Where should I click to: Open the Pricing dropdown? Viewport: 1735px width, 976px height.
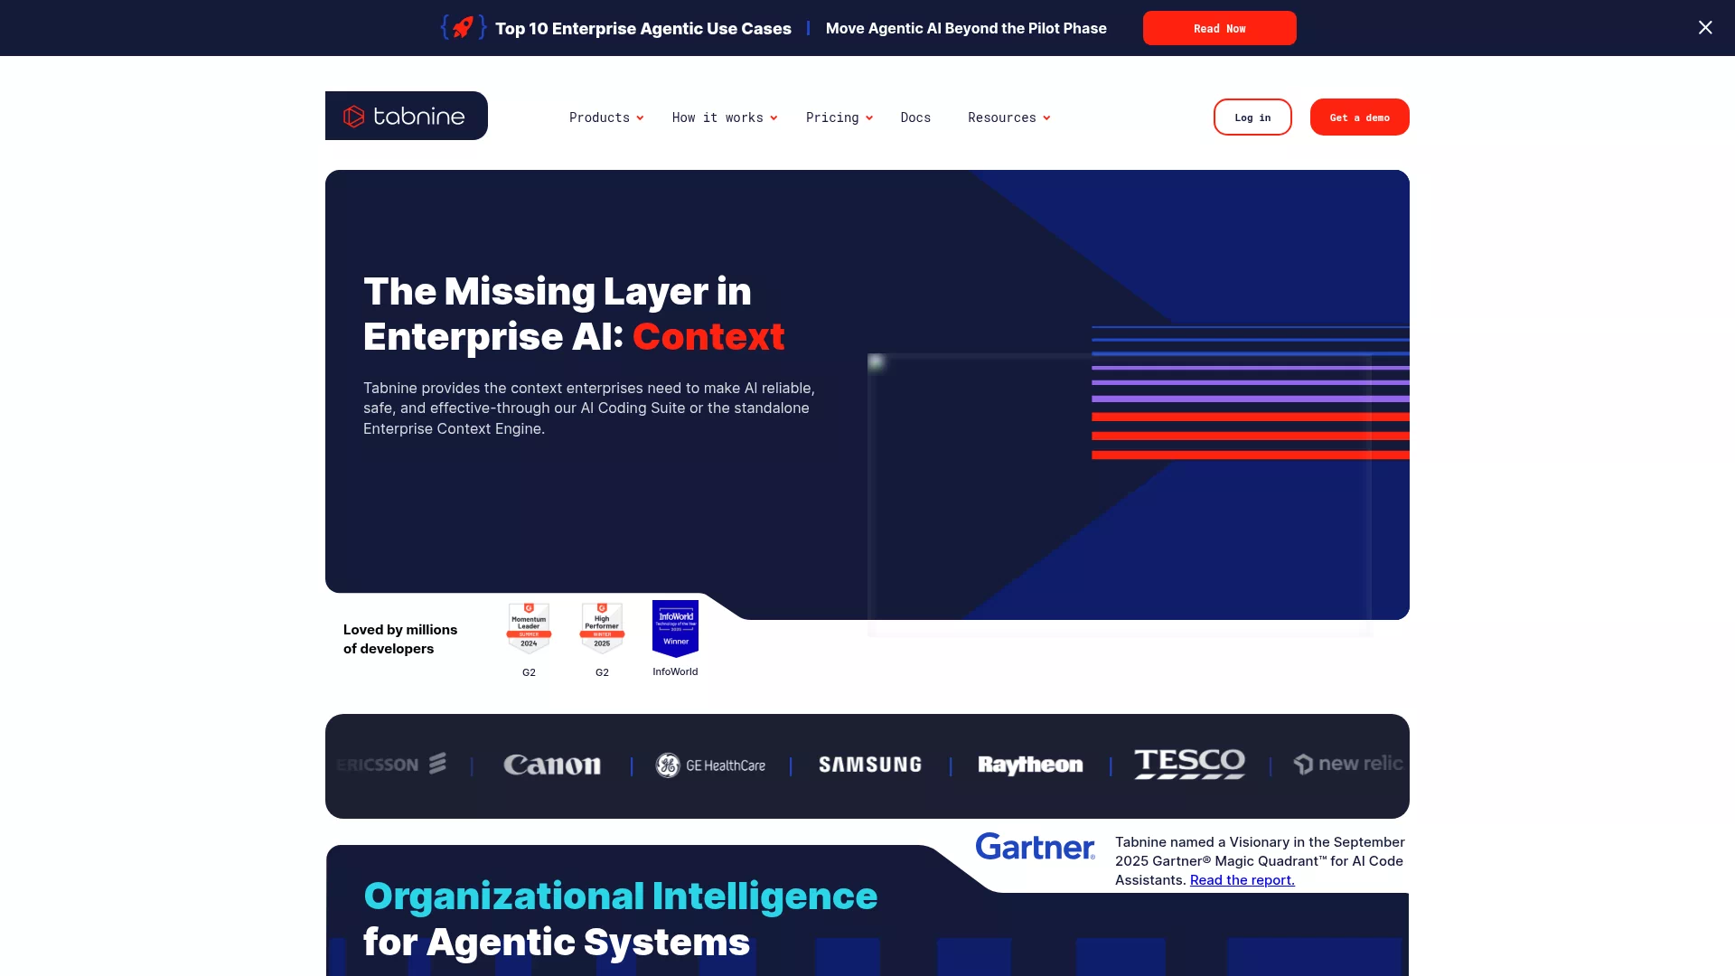[839, 117]
